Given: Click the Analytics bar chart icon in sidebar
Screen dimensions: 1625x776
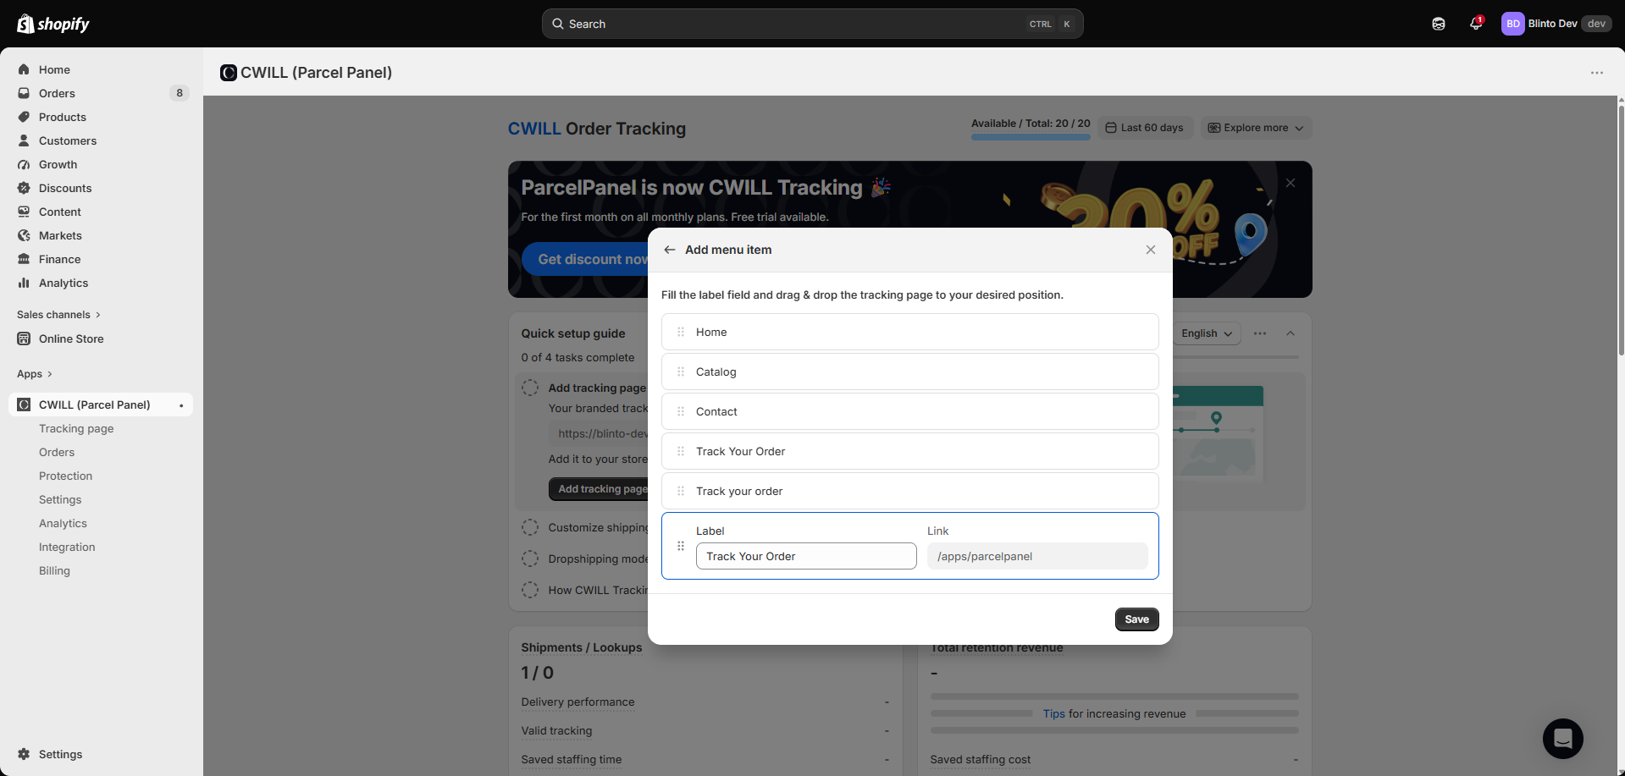Looking at the screenshot, I should (24, 283).
